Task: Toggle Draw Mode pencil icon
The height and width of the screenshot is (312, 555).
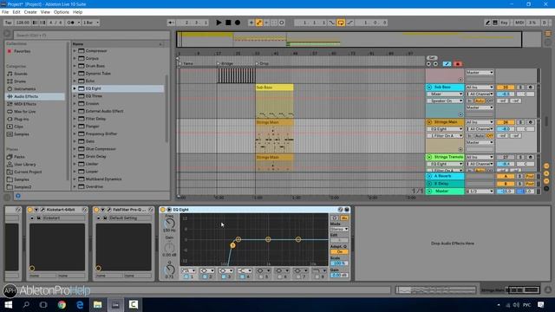Action: point(487,23)
